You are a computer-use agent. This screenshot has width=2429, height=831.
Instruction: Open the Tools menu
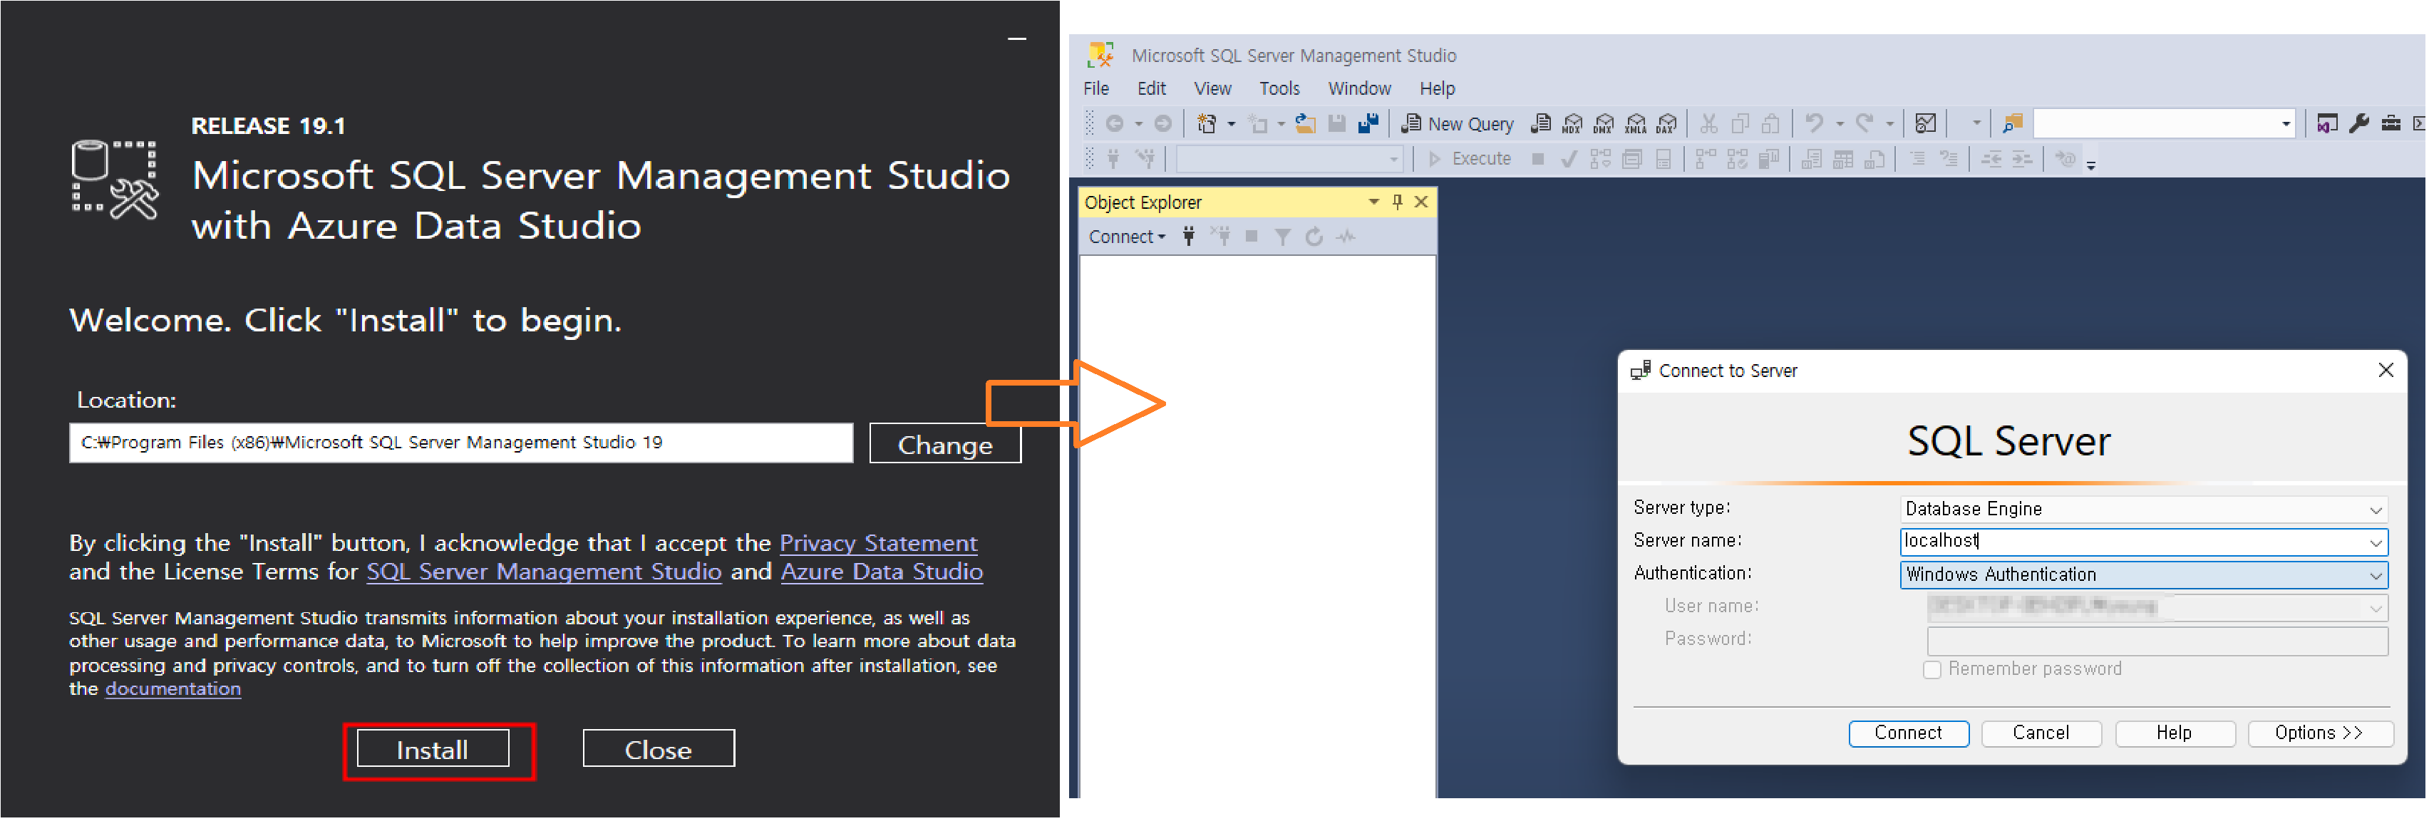pos(1279,88)
